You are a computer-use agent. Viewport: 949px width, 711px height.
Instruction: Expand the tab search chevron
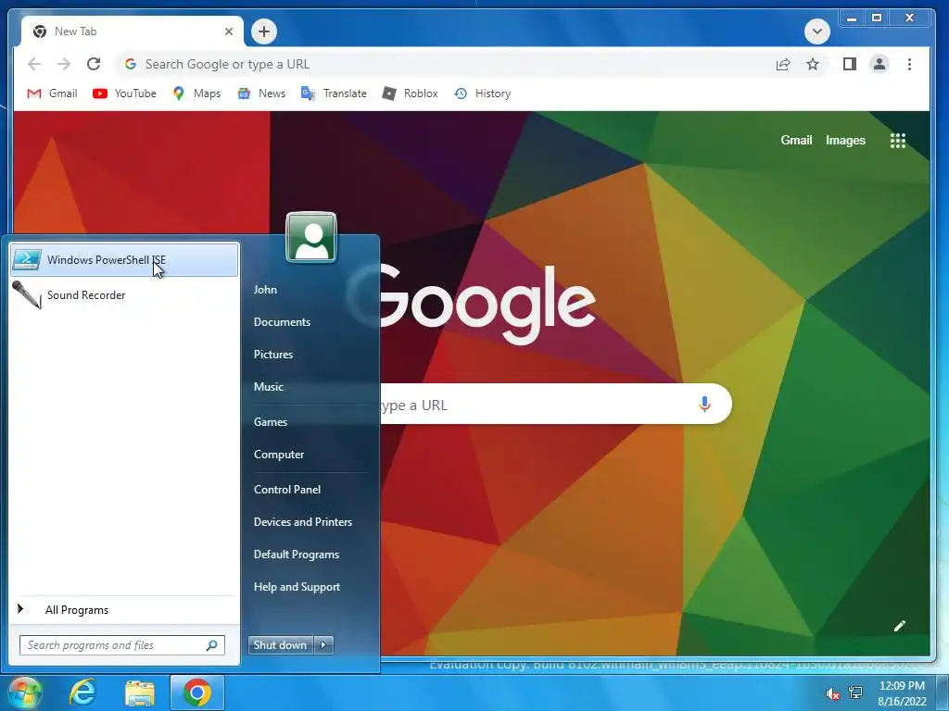click(x=817, y=31)
